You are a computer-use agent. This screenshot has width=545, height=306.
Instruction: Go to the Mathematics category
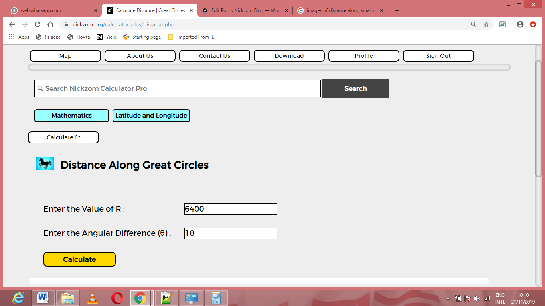coord(71,116)
